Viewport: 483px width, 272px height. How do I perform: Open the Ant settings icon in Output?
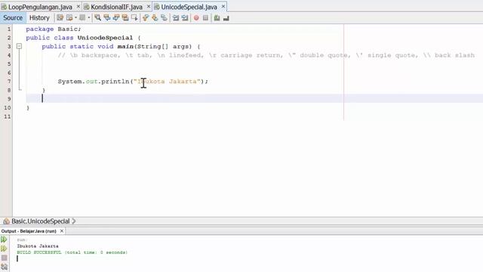coord(4,267)
